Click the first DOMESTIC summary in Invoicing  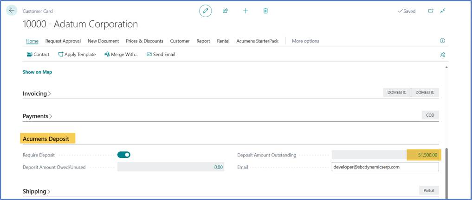[x=397, y=93]
